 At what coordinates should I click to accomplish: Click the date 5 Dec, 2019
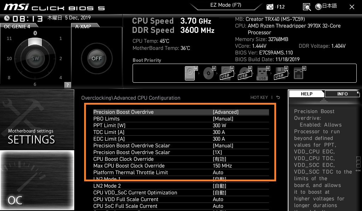[78, 18]
